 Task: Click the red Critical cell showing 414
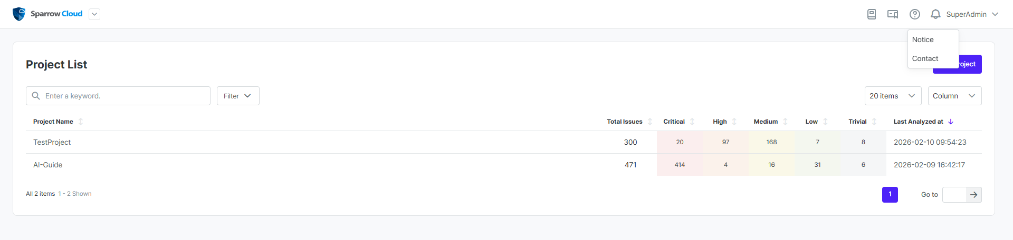click(x=680, y=165)
